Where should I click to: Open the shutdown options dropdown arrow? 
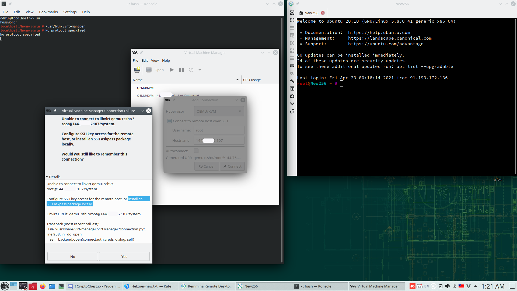coord(200,70)
